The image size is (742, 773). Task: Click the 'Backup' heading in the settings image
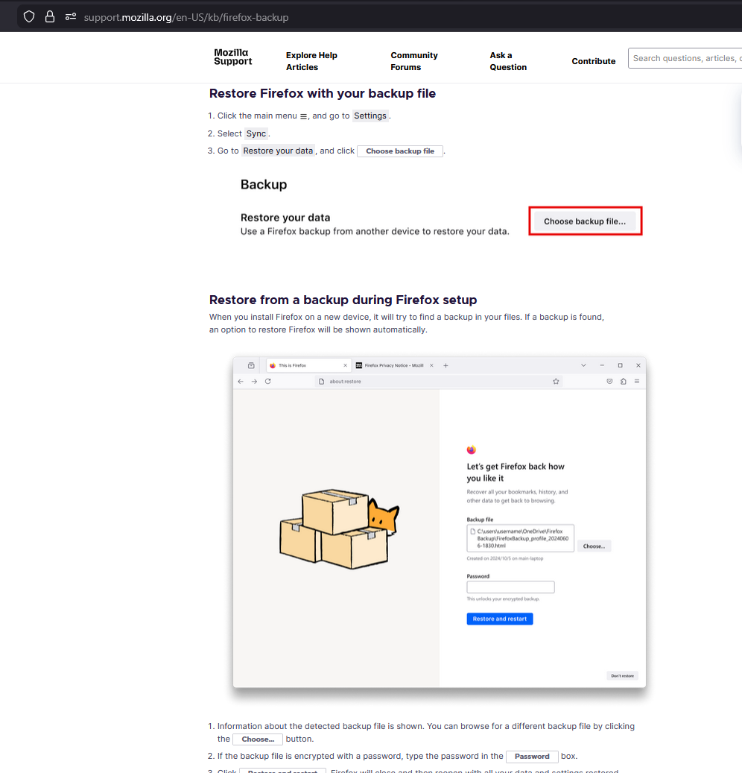point(264,184)
